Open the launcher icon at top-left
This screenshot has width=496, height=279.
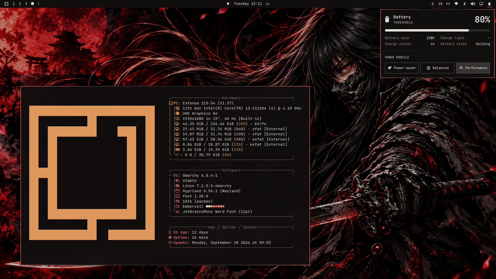(x=6, y=4)
